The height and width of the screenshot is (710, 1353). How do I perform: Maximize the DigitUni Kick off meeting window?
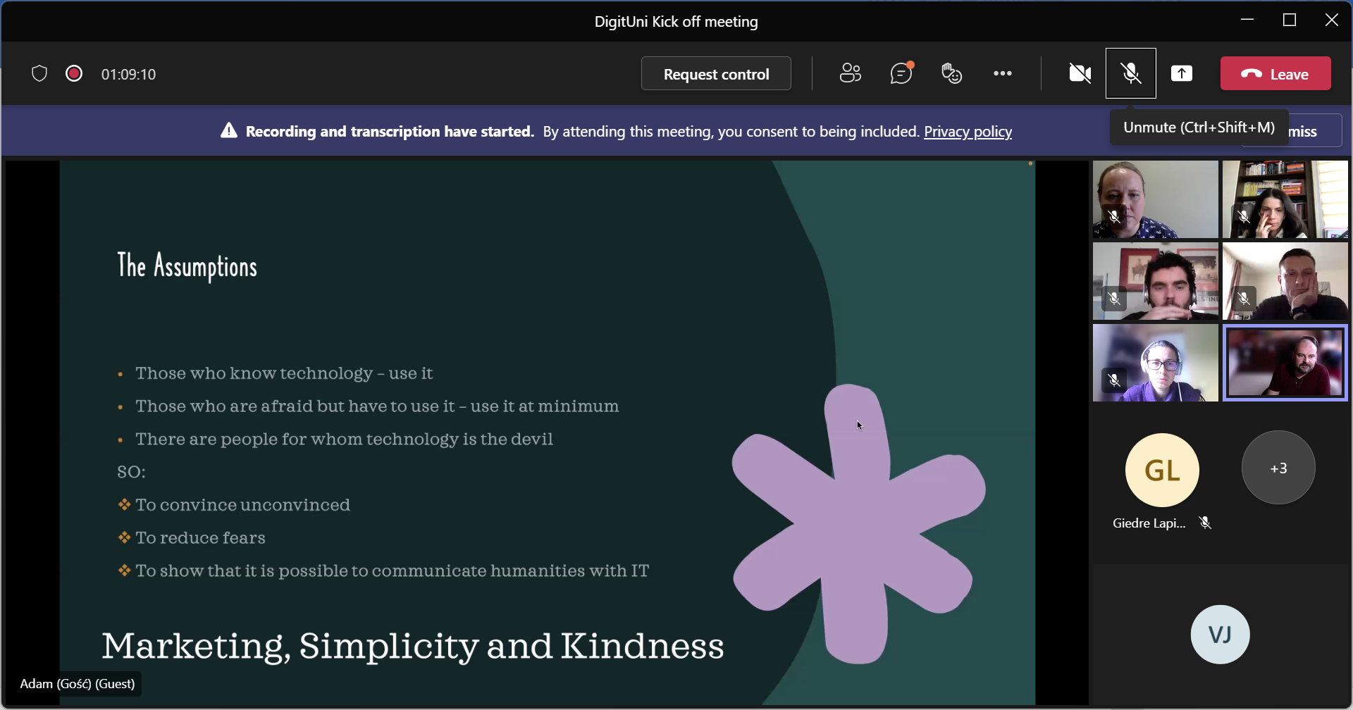pyautogui.click(x=1290, y=20)
